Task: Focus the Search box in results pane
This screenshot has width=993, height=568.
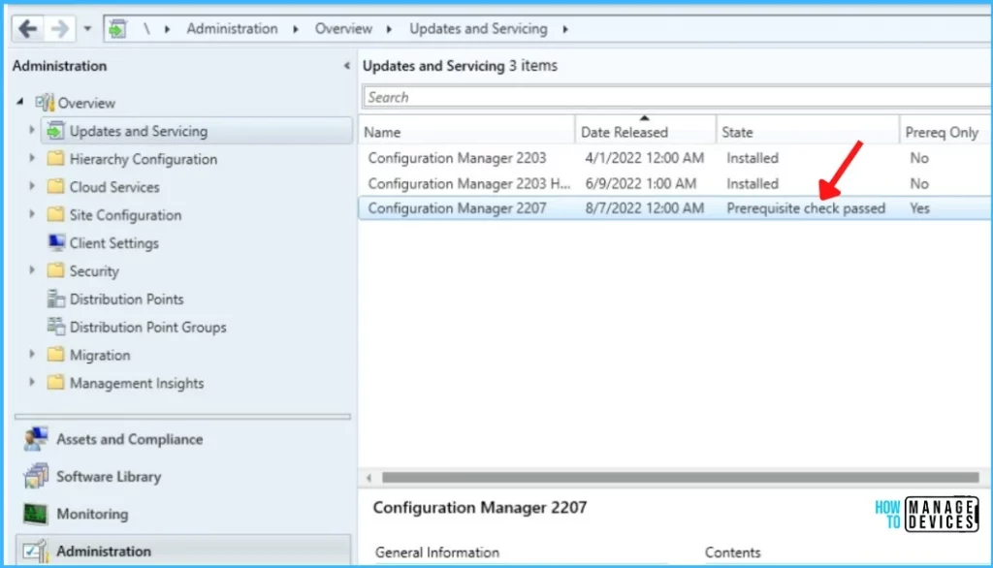Action: (x=676, y=97)
